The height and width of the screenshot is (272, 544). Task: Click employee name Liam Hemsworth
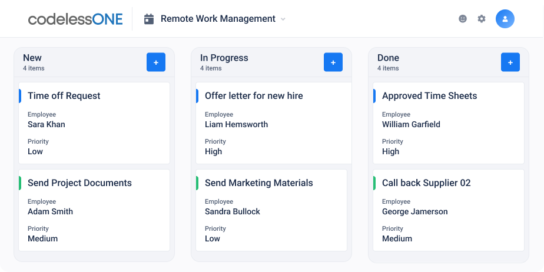236,124
